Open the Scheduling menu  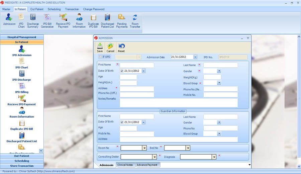[x=54, y=9]
